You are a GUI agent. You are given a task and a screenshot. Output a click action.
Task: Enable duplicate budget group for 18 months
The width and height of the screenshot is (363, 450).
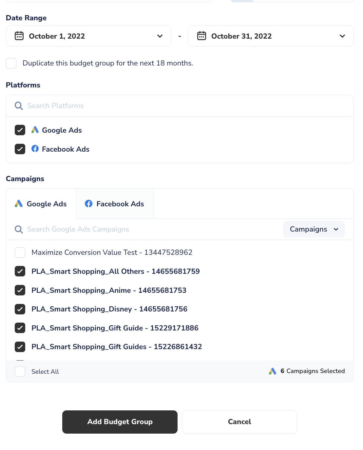point(11,63)
